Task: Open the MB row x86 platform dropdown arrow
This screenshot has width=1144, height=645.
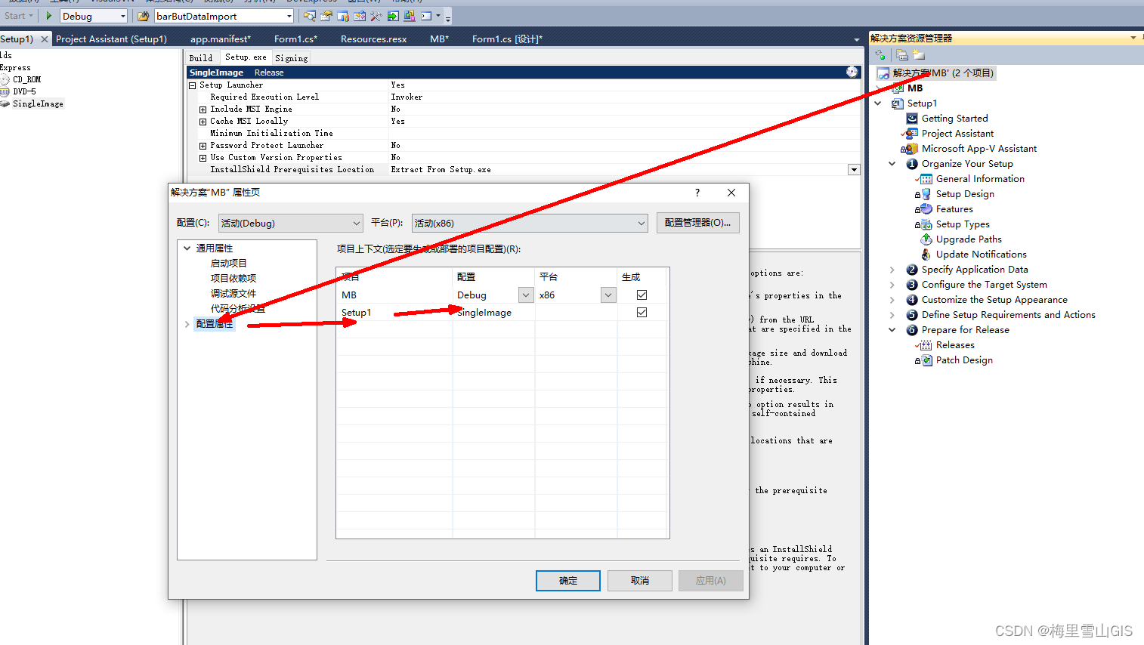Action: click(x=608, y=295)
